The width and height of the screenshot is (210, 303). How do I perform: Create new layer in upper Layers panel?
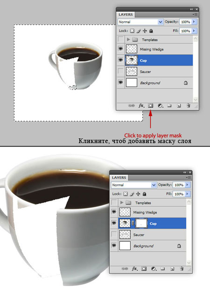click(179, 106)
